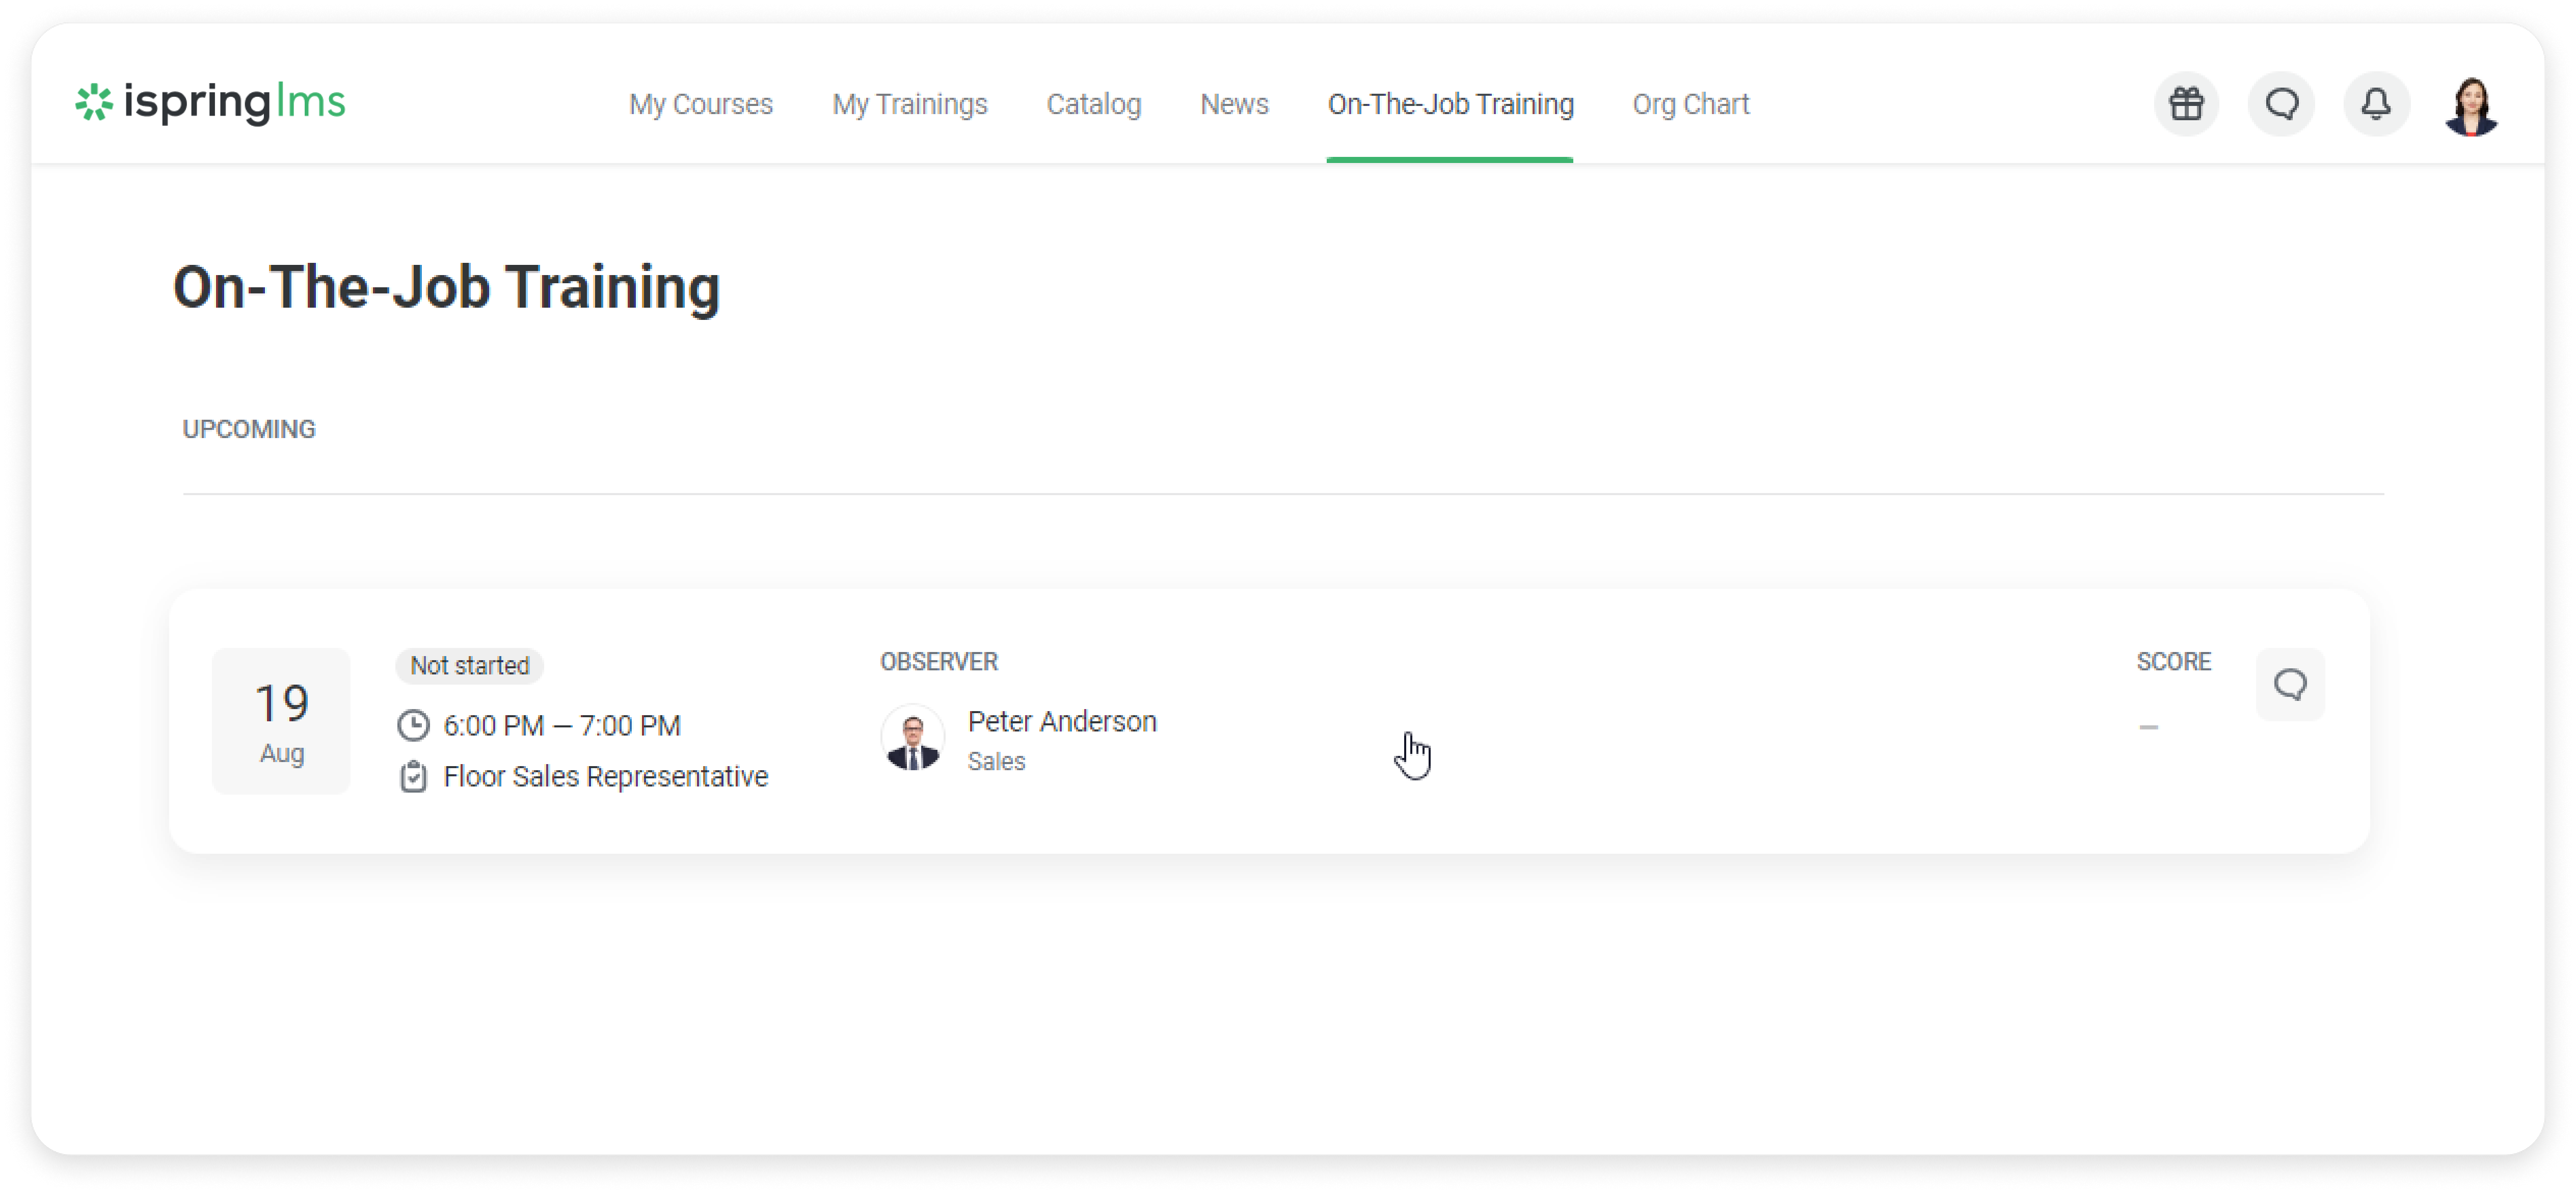Click the checklist clipboard icon
Image resolution: width=2576 pixels, height=1194 pixels.
pos(413,776)
